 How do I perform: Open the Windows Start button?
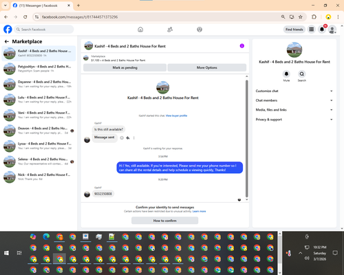click(x=6, y=253)
